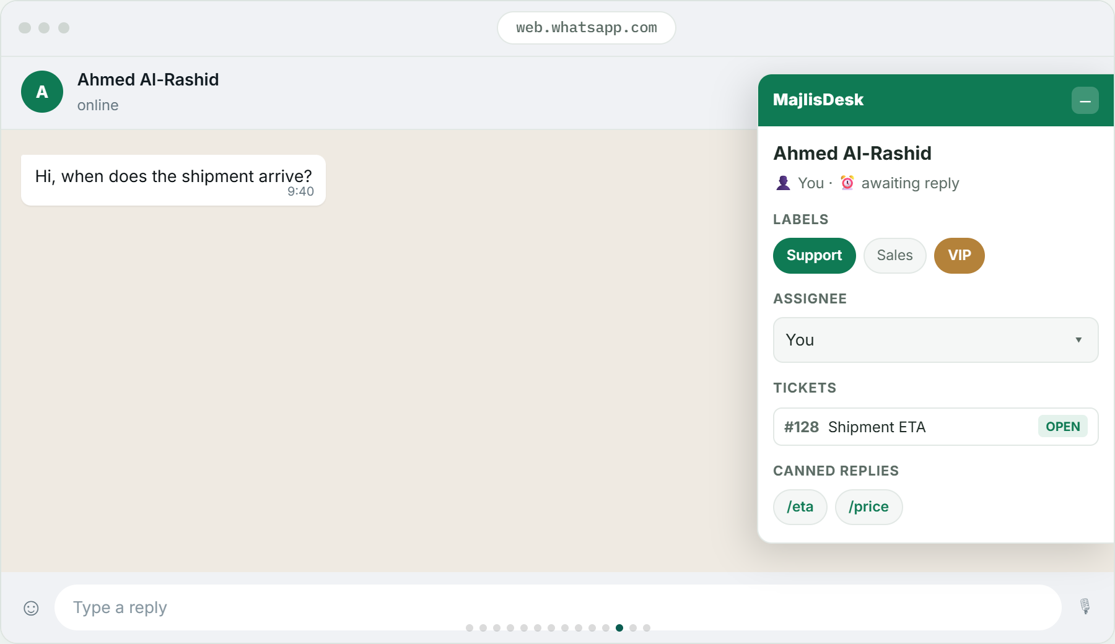Go to the highlighted pagination dot
This screenshot has width=1115, height=644.
pos(619,628)
